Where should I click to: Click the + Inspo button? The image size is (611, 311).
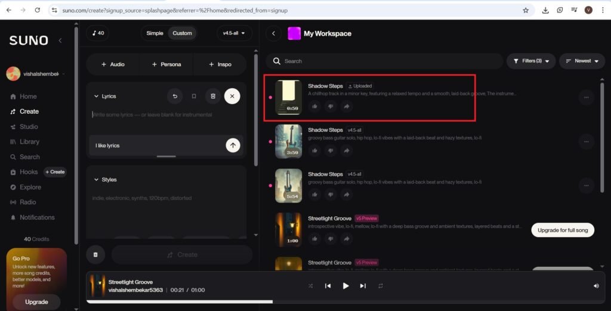click(220, 64)
